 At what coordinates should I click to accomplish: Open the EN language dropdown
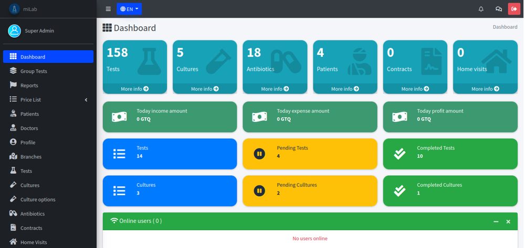(129, 9)
